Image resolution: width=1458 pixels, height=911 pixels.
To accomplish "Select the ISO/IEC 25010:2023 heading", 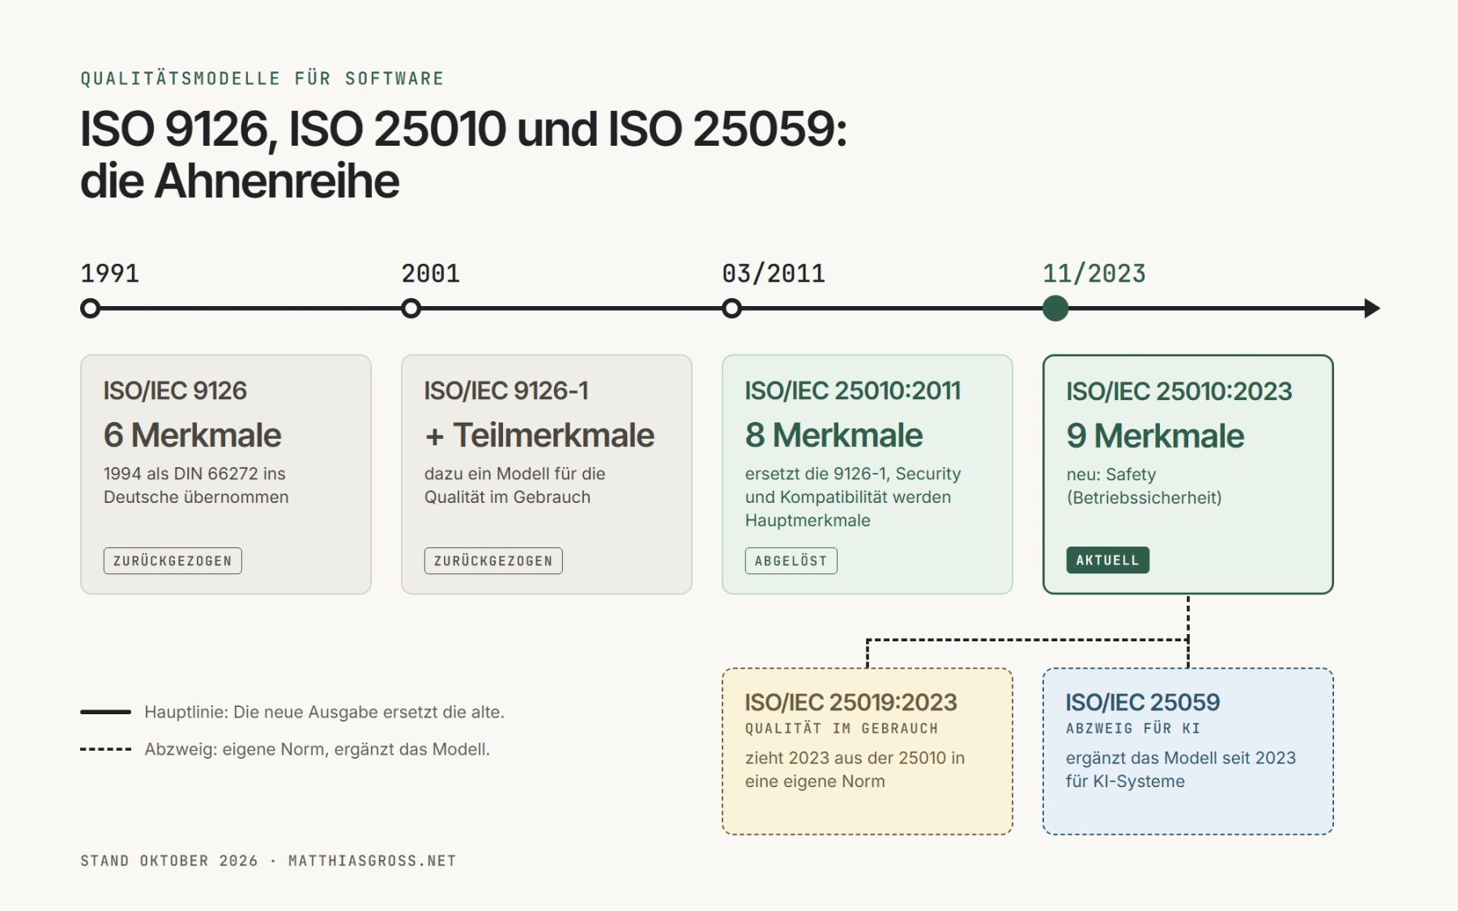I will click(1179, 392).
